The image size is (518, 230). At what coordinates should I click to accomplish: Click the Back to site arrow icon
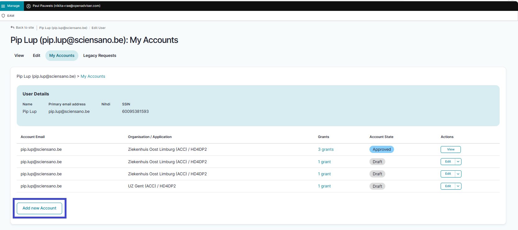(x=12, y=27)
